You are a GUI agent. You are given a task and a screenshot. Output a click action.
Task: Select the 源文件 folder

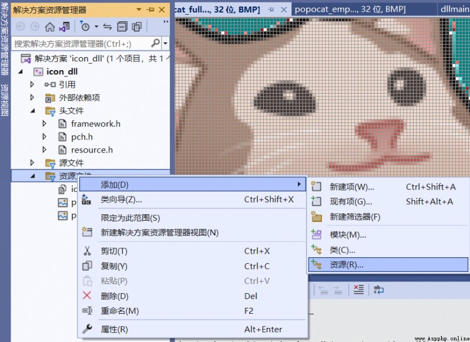pos(71,162)
